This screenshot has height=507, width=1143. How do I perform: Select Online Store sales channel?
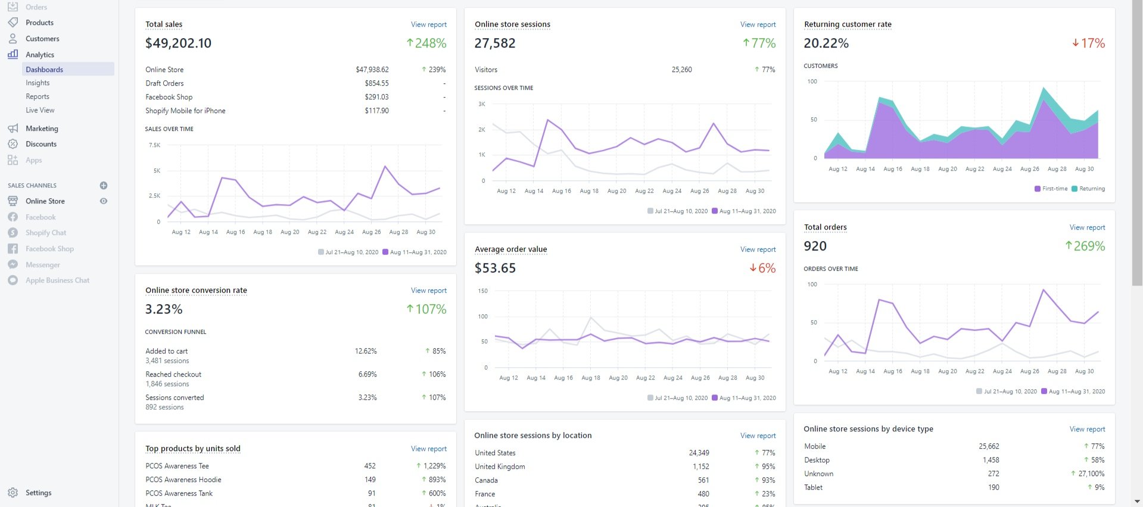tap(45, 201)
